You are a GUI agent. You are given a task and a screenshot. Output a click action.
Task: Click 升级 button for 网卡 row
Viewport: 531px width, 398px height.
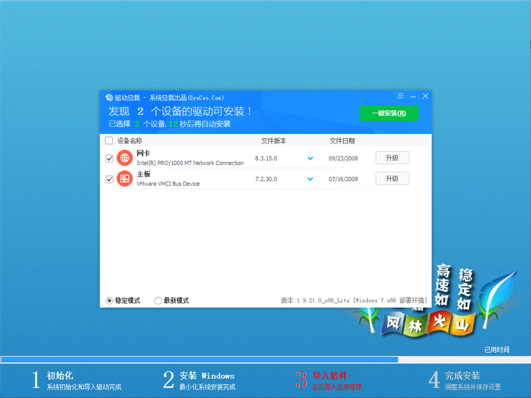[392, 158]
